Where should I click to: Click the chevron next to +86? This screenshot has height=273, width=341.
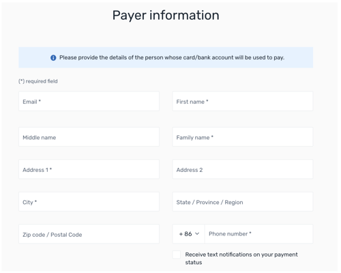tap(197, 234)
